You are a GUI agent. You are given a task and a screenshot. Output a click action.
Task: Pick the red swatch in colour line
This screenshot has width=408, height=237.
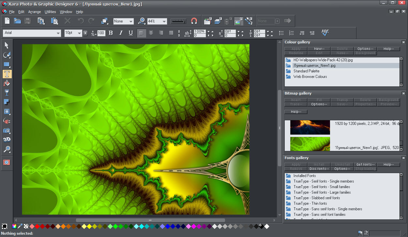pyautogui.click(x=37, y=226)
